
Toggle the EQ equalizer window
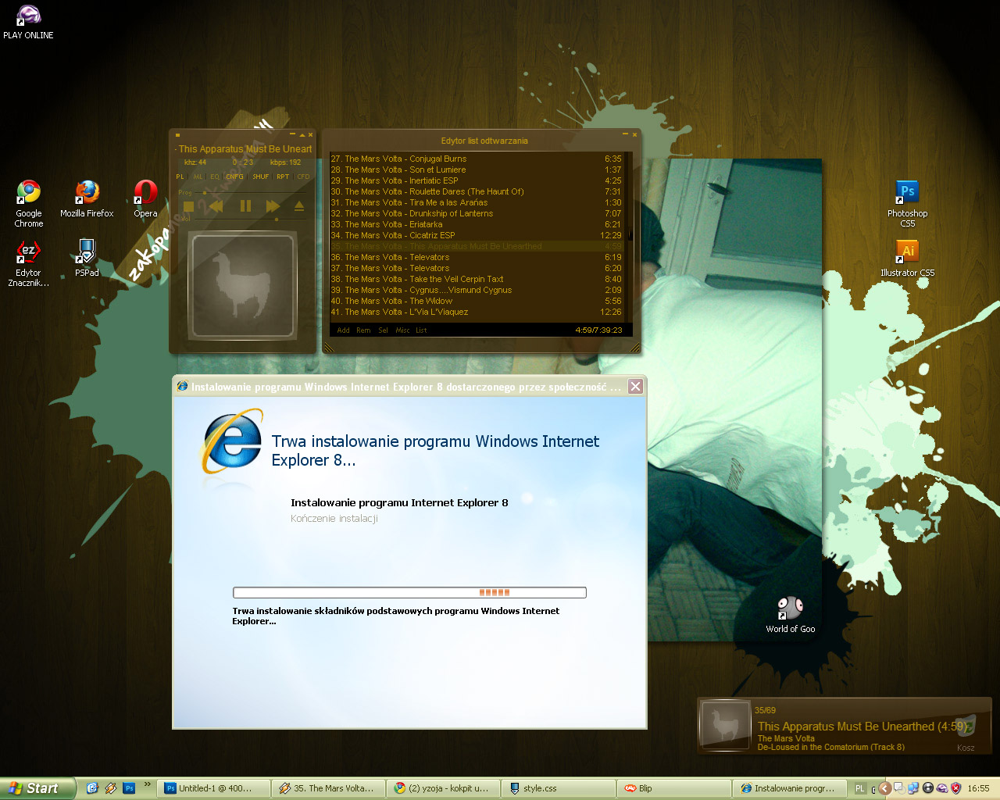(215, 177)
